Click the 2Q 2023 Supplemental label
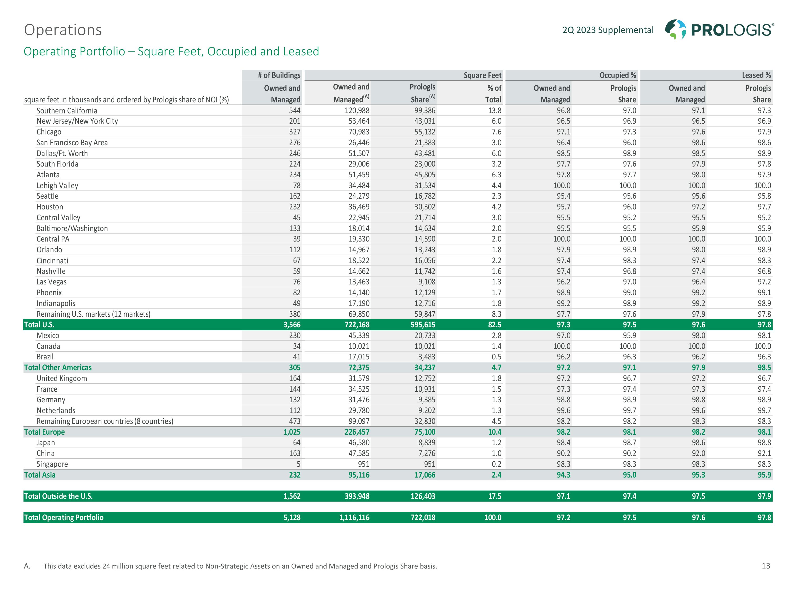Image resolution: width=790 pixels, height=592 pixels. click(608, 30)
